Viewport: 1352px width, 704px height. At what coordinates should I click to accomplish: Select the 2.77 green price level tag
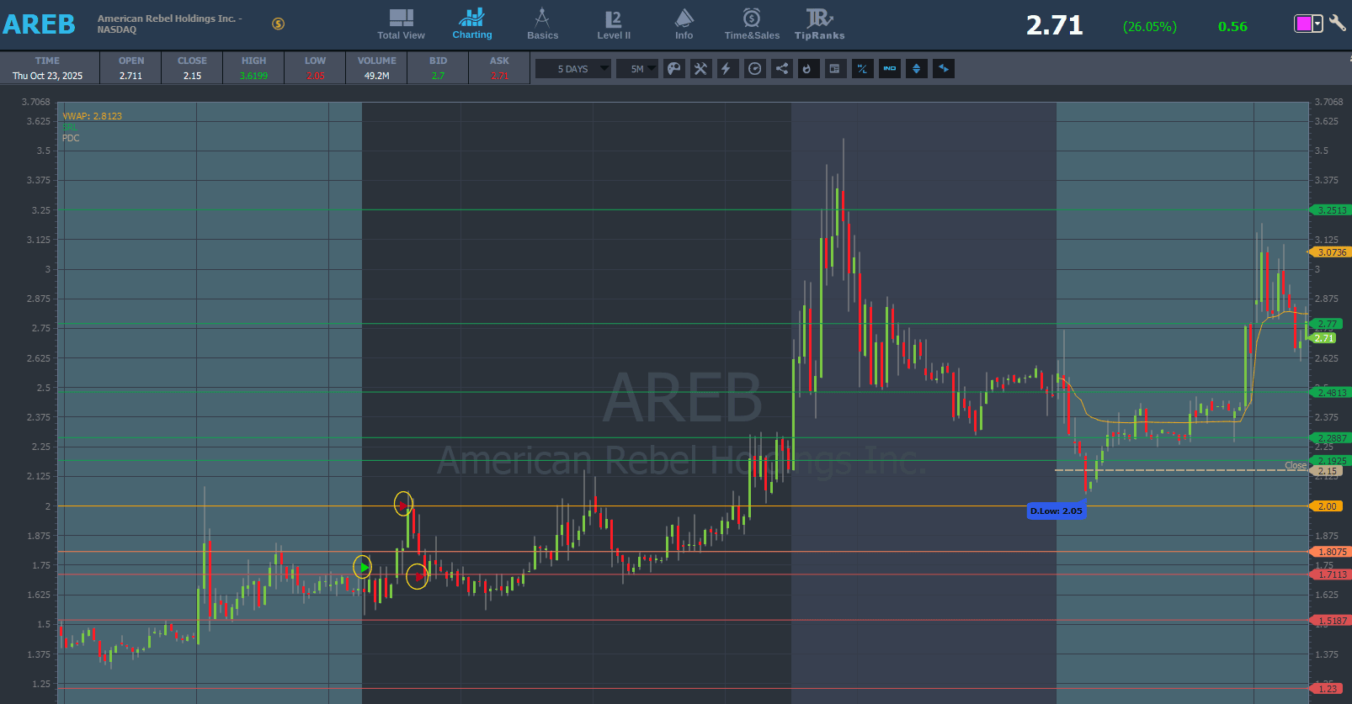(x=1327, y=324)
